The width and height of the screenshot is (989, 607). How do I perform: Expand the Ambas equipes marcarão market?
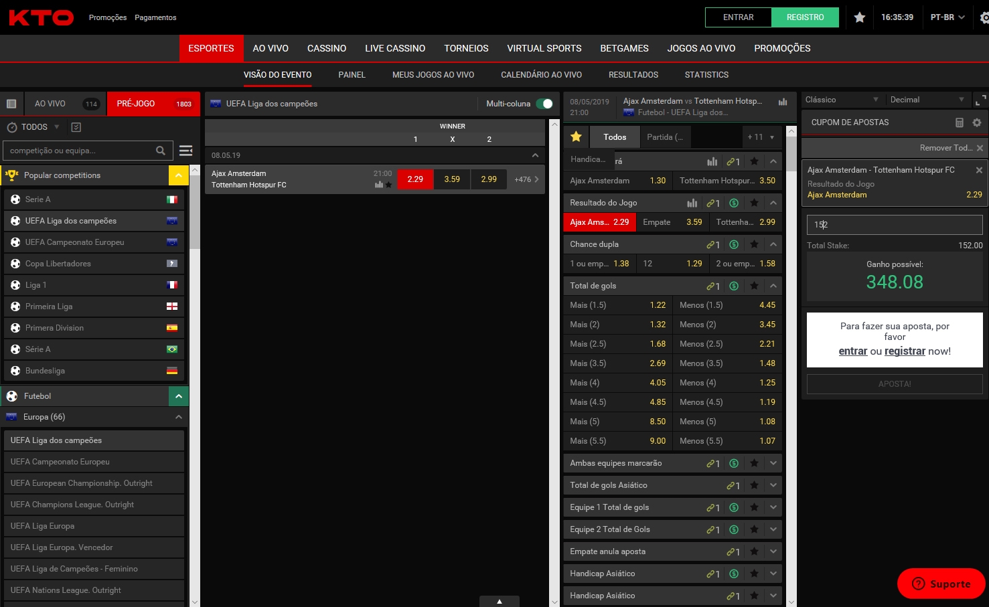pos(773,463)
